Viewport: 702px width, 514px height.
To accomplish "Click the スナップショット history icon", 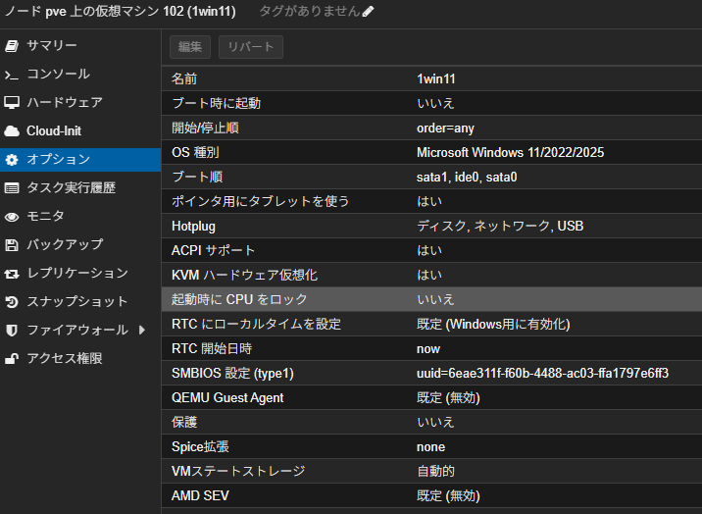I will click(x=12, y=302).
